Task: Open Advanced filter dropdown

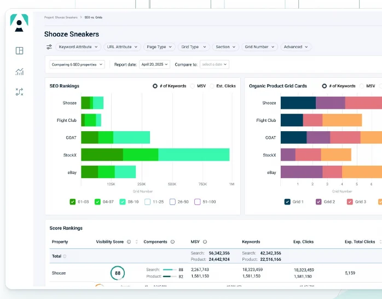Action: click(x=296, y=46)
